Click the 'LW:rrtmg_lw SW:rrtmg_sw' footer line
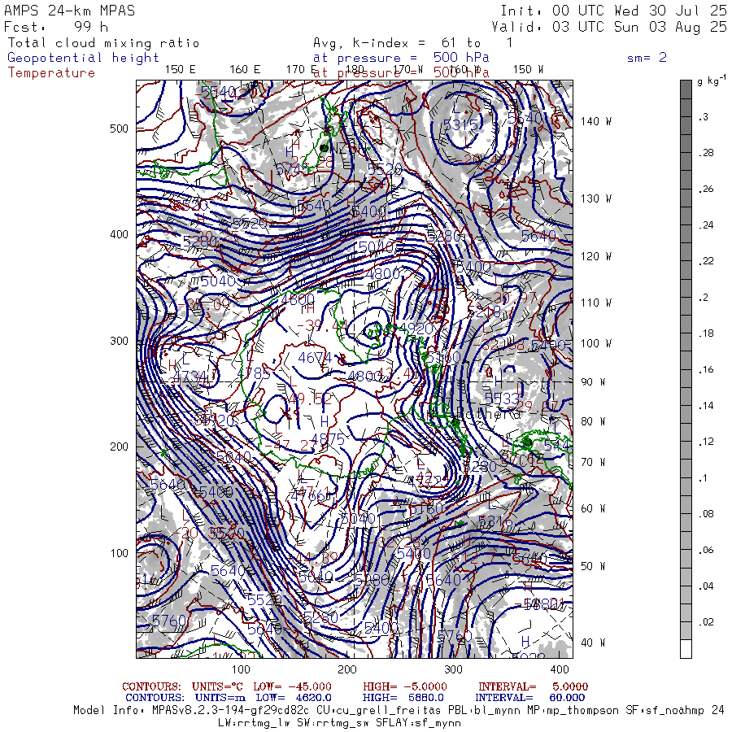This screenshot has height=732, width=732. point(339,723)
